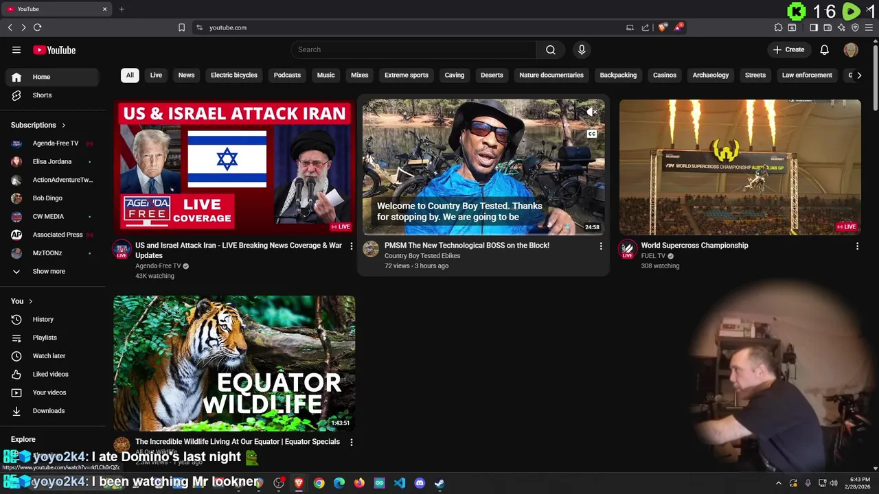
Task: Click the YouTube logo
Action: coord(54,50)
